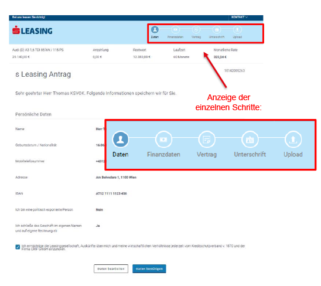Screen dimensions: 321x286
Task: Click the greeting line 'Sehr geehrter Herr Thomas KSVOK'
Action: [x=50, y=93]
